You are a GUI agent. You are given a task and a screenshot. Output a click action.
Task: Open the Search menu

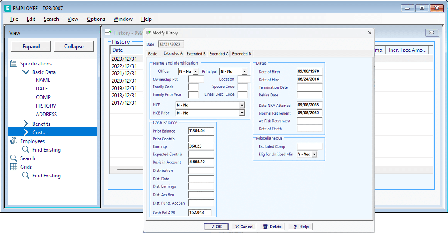click(x=51, y=19)
